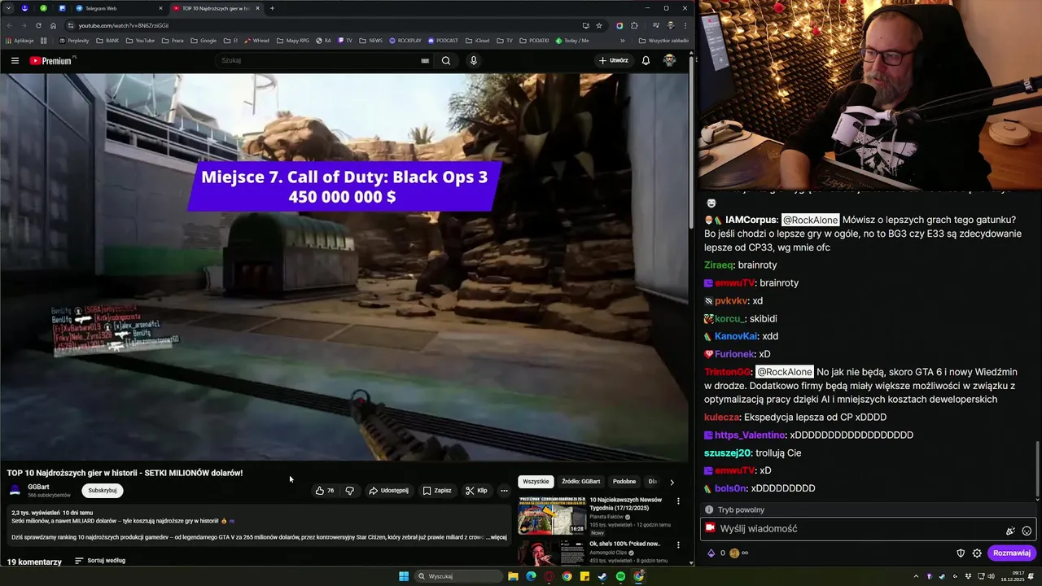Click the chat scrollbar
Viewport: 1042px width, 586px height.
click(1037, 470)
